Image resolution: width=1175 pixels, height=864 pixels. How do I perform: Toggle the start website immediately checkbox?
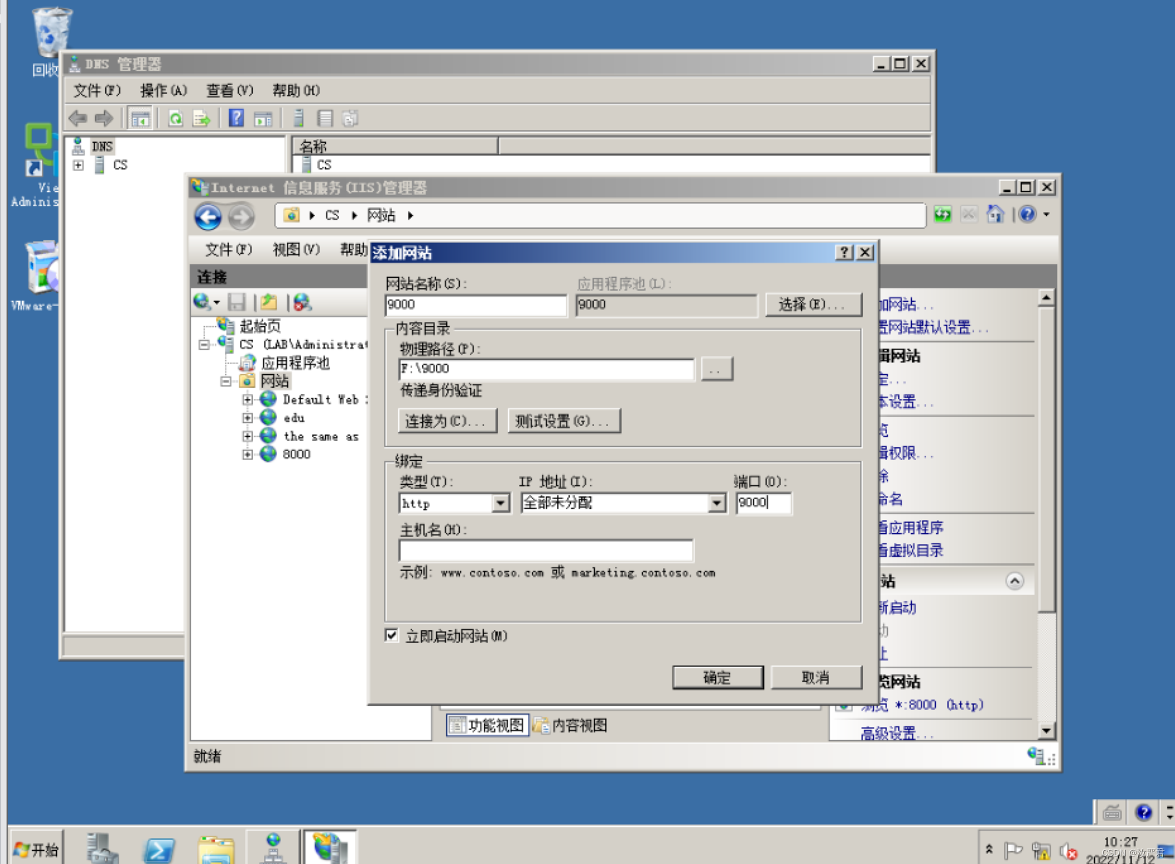coord(391,635)
